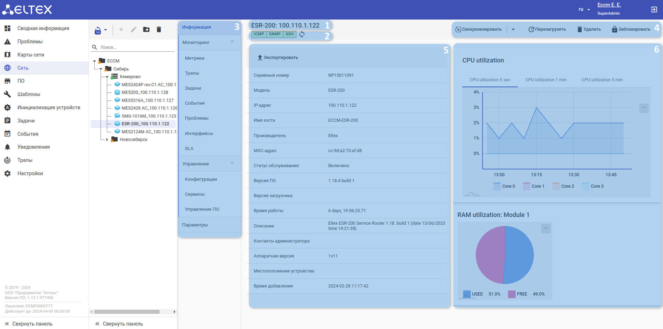
Task: Toggle Core 2 series in CPU legend
Action: (x=563, y=186)
